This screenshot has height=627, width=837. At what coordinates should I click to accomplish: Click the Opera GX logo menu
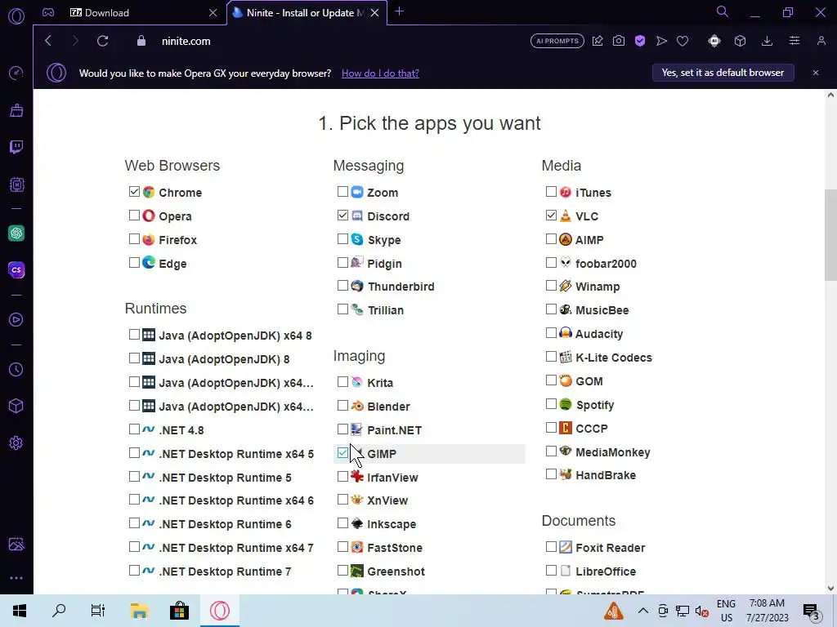click(16, 16)
